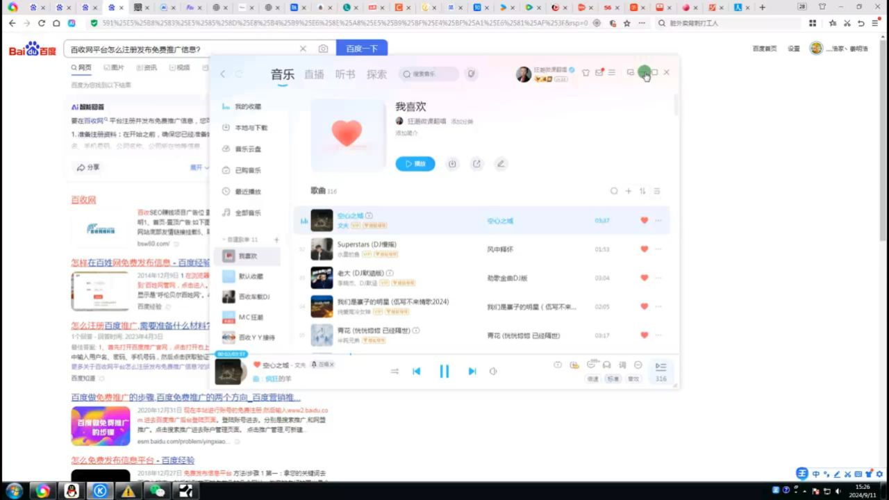
Task: Toggle playback mode shuffle/order icon
Action: click(394, 372)
